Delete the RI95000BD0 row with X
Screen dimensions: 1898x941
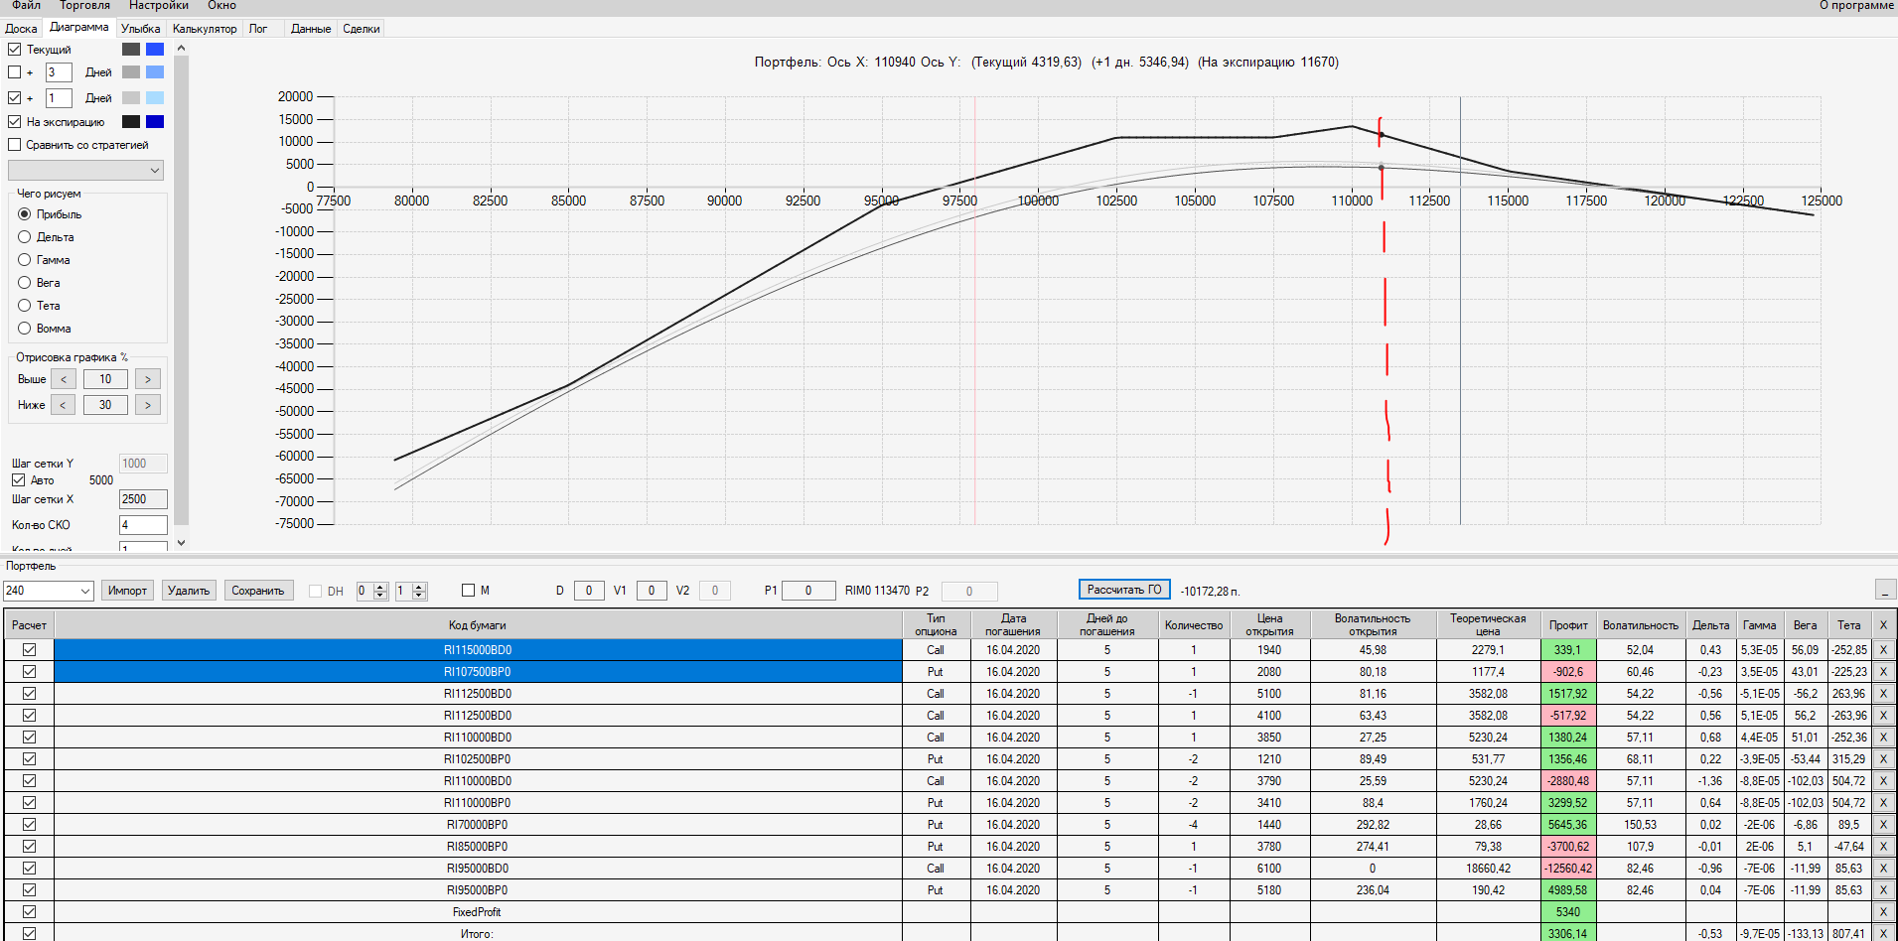tap(1883, 869)
